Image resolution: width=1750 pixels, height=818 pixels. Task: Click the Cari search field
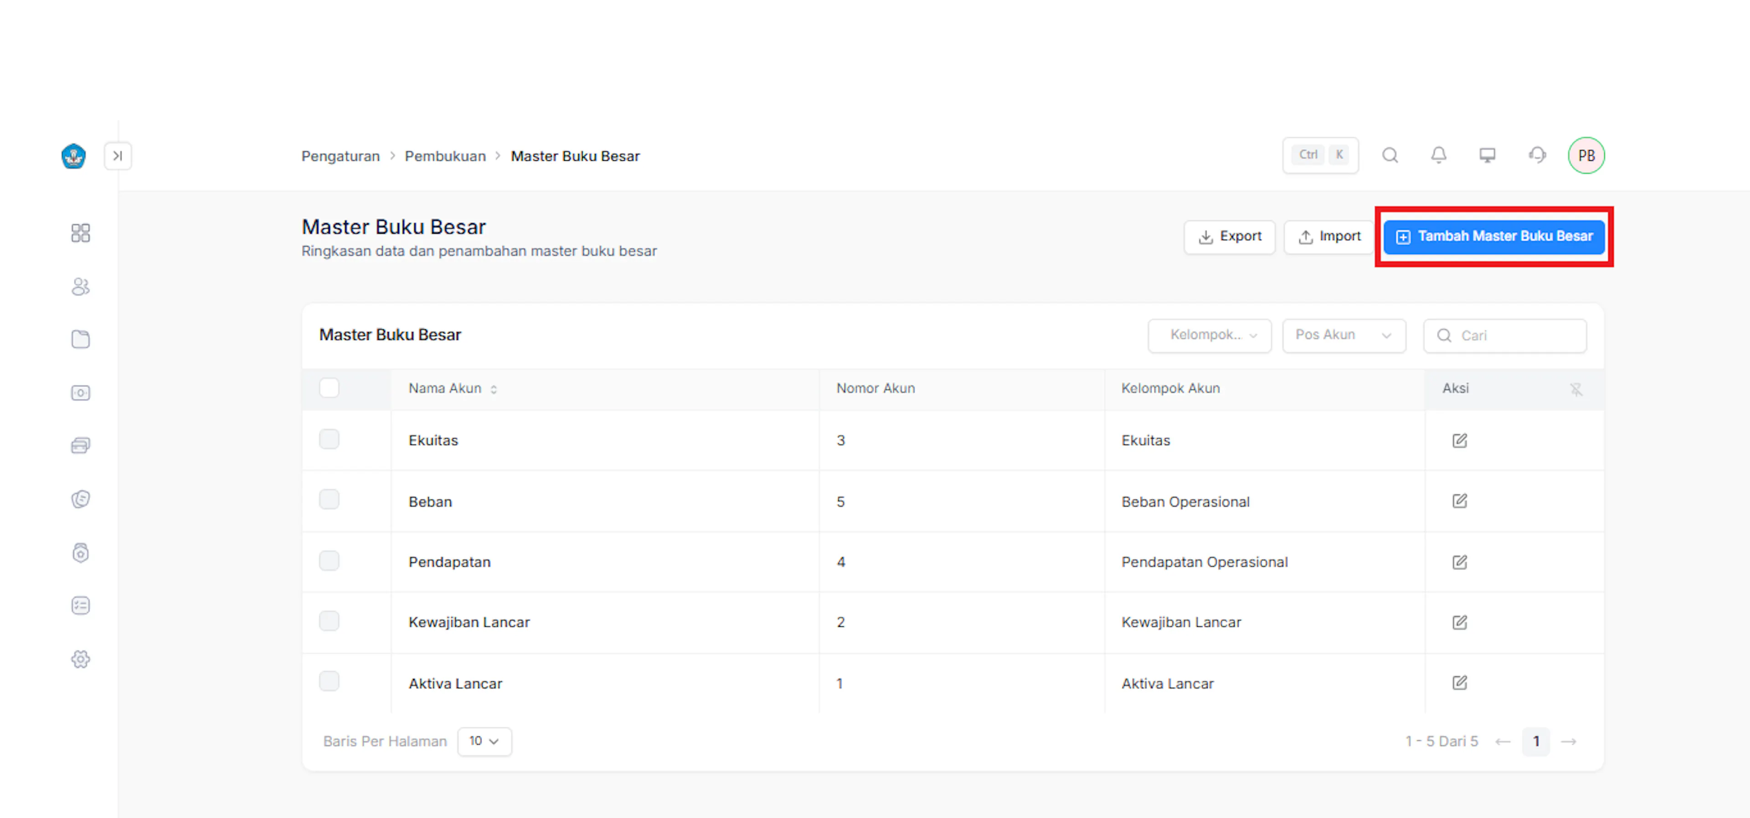tap(1505, 335)
